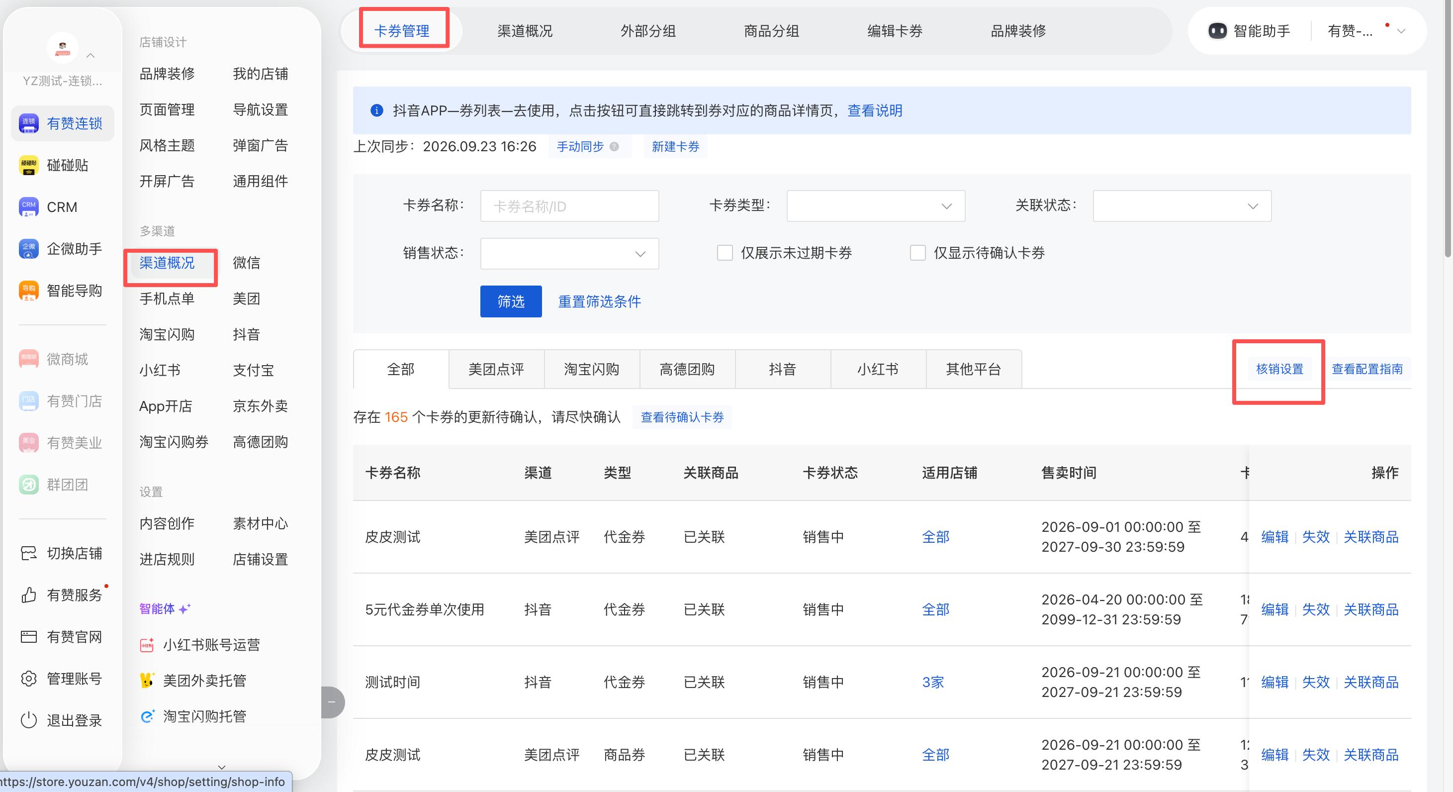The image size is (1453, 792).
Task: Switch to the 卡券管理 top tab
Action: pos(402,31)
